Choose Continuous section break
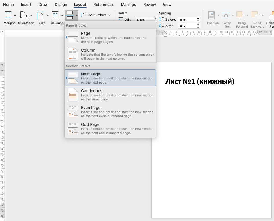Image resolution: width=274 pixels, height=221 pixels. [x=110, y=95]
